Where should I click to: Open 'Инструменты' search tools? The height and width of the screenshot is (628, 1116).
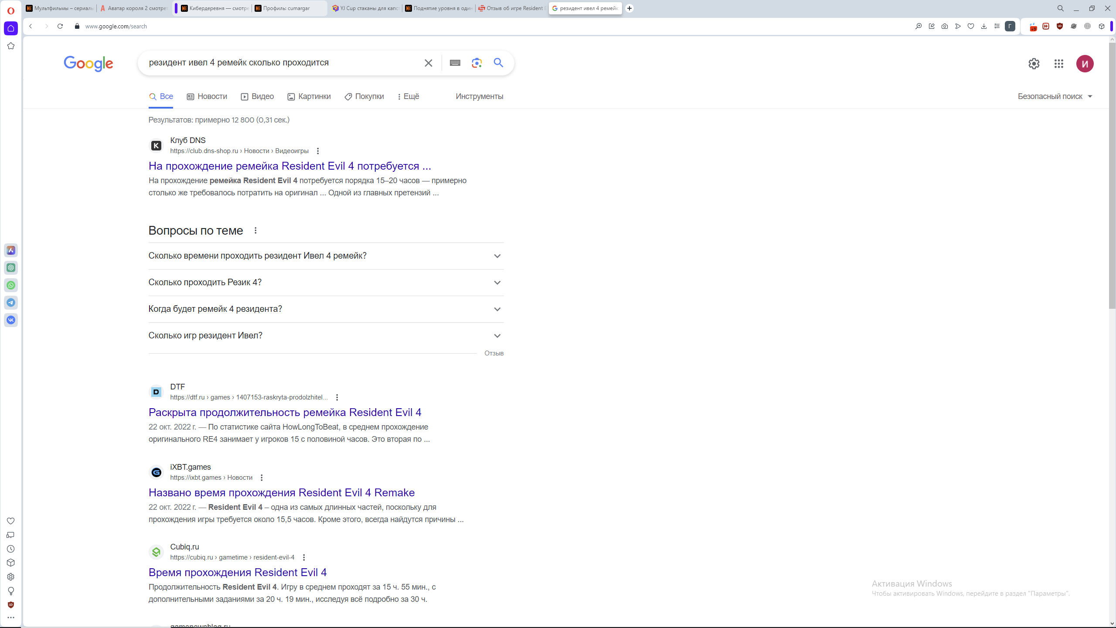point(480,96)
